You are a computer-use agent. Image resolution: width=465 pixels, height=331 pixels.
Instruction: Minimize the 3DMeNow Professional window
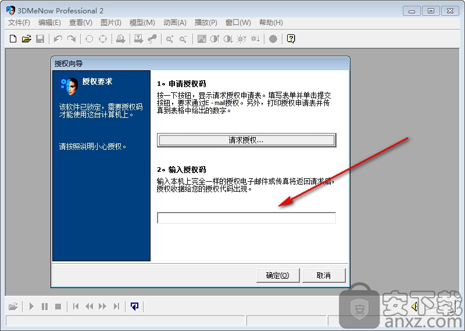(412, 10)
